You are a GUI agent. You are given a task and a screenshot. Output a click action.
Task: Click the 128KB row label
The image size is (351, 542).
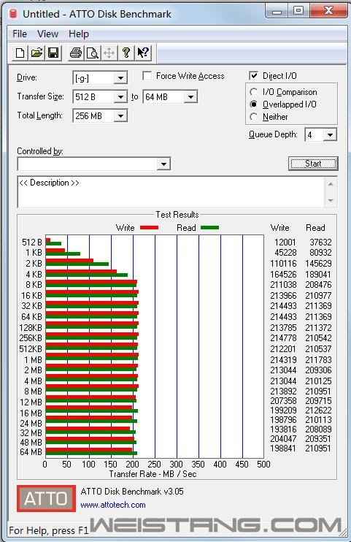(31, 327)
